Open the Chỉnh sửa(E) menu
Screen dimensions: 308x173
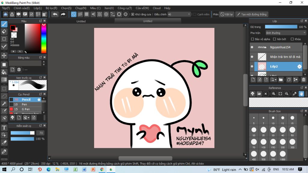(22, 8)
